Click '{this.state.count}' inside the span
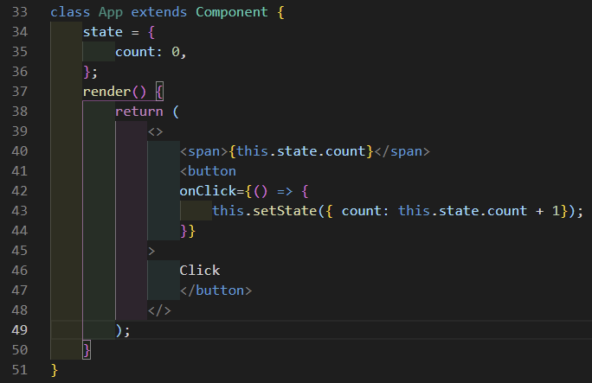Viewport: 592px width, 383px height. [301, 151]
